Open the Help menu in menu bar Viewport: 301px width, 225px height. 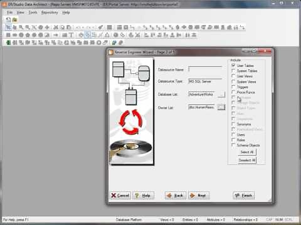click(66, 12)
